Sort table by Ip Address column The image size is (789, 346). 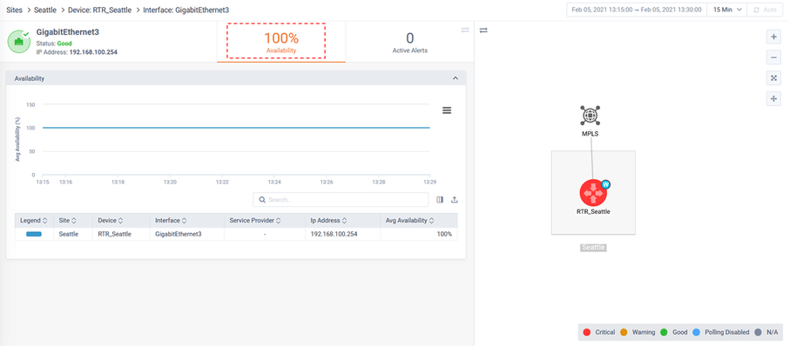click(x=342, y=221)
